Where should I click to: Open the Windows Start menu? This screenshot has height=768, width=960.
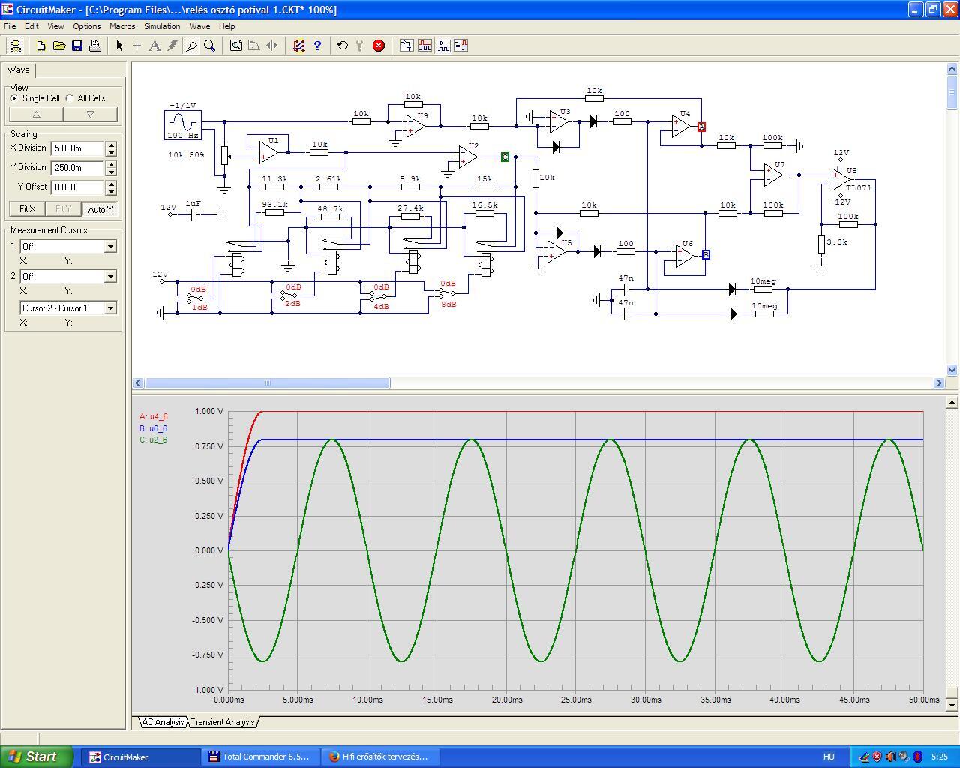tap(37, 757)
